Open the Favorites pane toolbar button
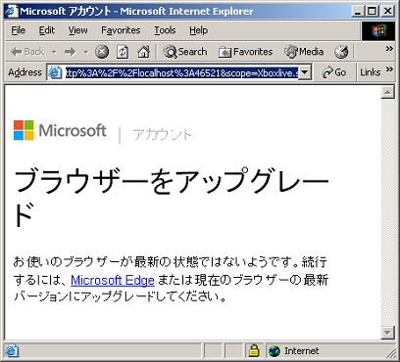The image size is (400, 362). 245,52
